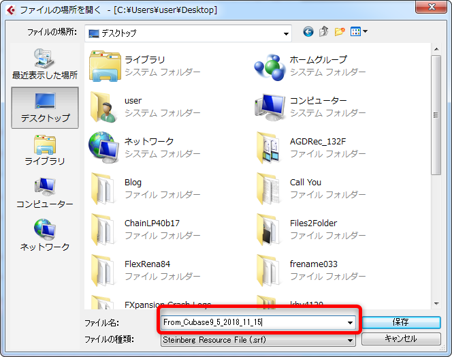Select the user system folder icon
The height and width of the screenshot is (357, 452).
click(103, 107)
